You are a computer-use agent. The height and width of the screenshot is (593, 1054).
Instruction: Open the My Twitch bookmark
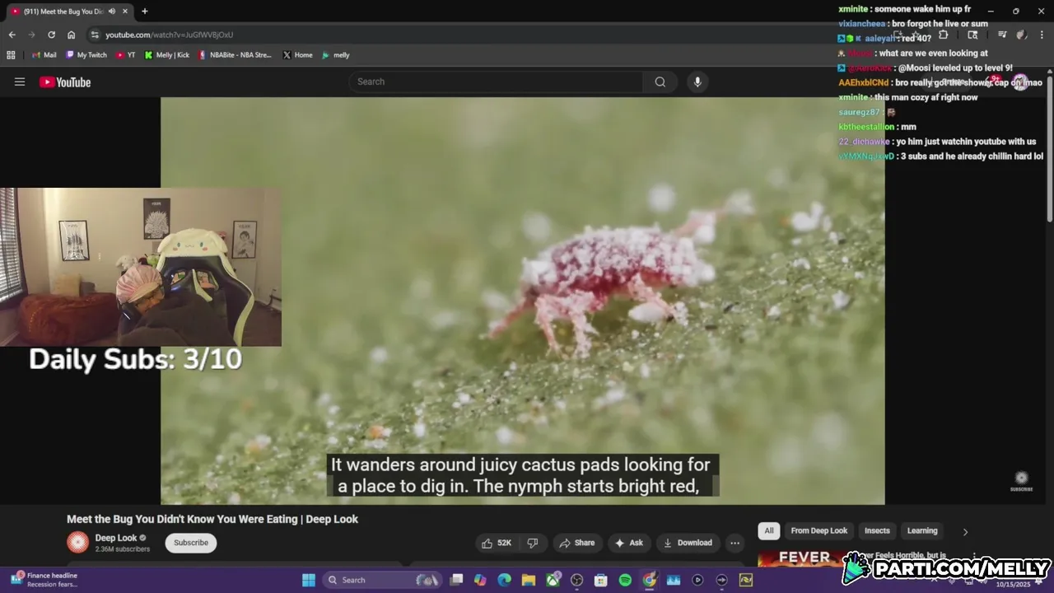(x=86, y=55)
